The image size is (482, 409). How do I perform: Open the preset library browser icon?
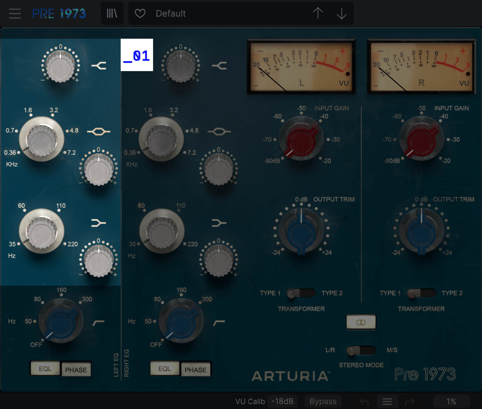pyautogui.click(x=112, y=14)
